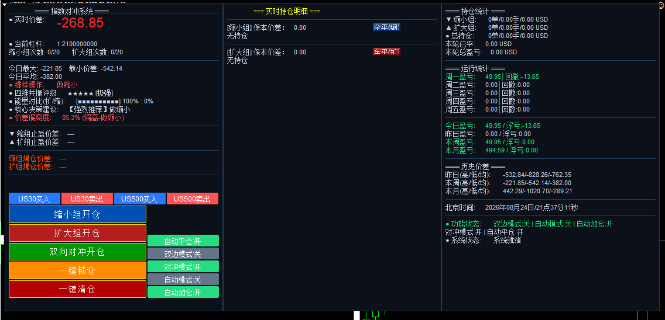Click the 扩组爆仓价差 line
The width and height of the screenshot is (665, 320).
pos(37,167)
